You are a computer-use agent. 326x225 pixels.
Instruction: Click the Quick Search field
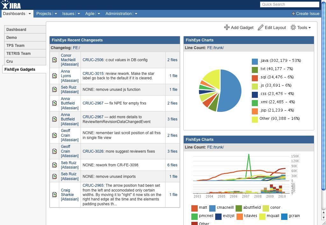[x=290, y=4]
